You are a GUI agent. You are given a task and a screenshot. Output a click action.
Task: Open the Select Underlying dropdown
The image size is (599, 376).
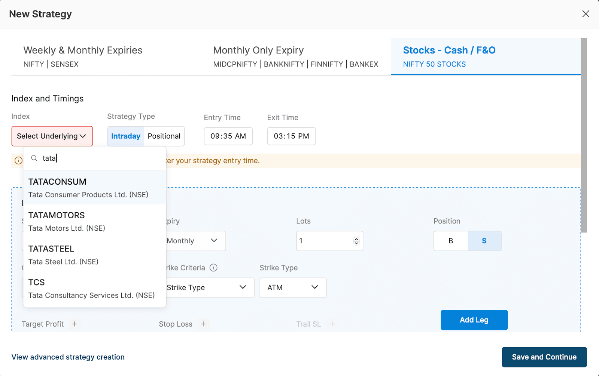click(x=52, y=136)
